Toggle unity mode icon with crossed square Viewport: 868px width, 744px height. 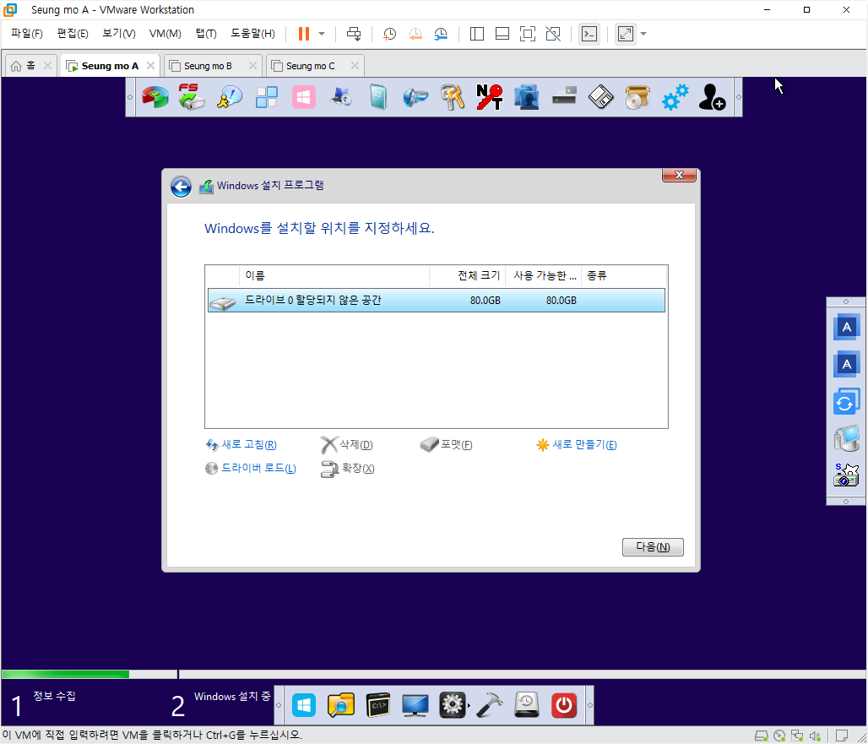pyautogui.click(x=553, y=34)
